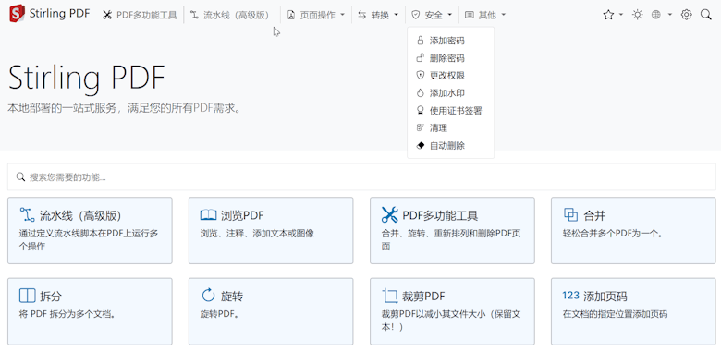Image resolution: width=721 pixels, height=351 pixels.
Task: Open 流水线（高级版） link in navbar
Action: pos(229,15)
